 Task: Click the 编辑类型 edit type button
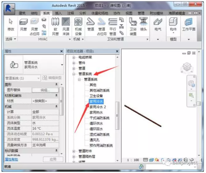[52, 78]
